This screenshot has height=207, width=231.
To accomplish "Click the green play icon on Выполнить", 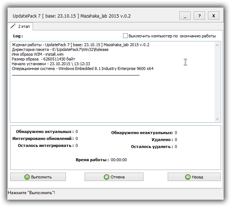I will pyautogui.click(x=27, y=177).
